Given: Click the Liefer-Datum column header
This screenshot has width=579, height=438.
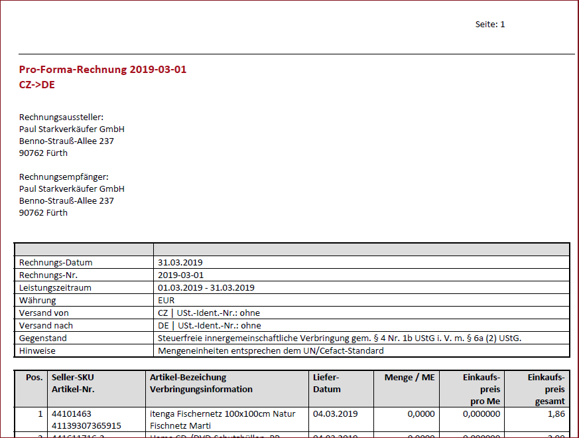Looking at the screenshot, I should (326, 383).
